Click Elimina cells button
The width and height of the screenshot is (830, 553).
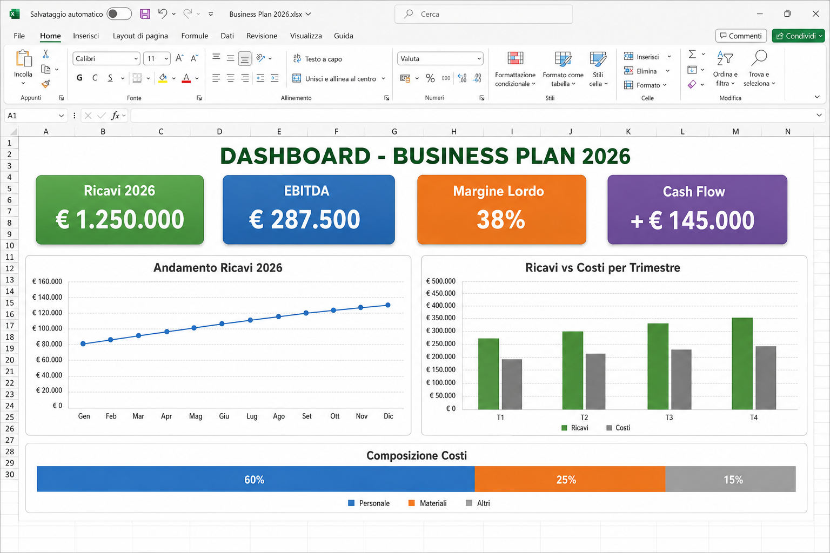pos(647,71)
